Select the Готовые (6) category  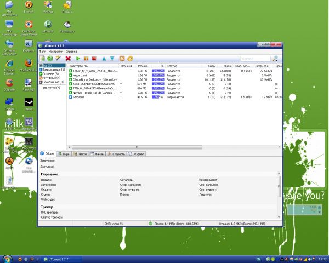(x=51, y=73)
